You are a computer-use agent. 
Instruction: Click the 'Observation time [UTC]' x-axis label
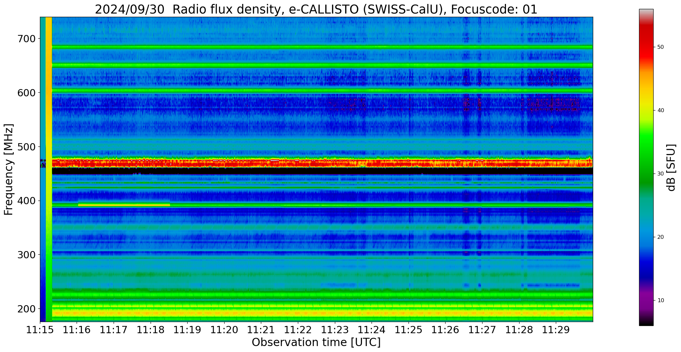(316, 342)
